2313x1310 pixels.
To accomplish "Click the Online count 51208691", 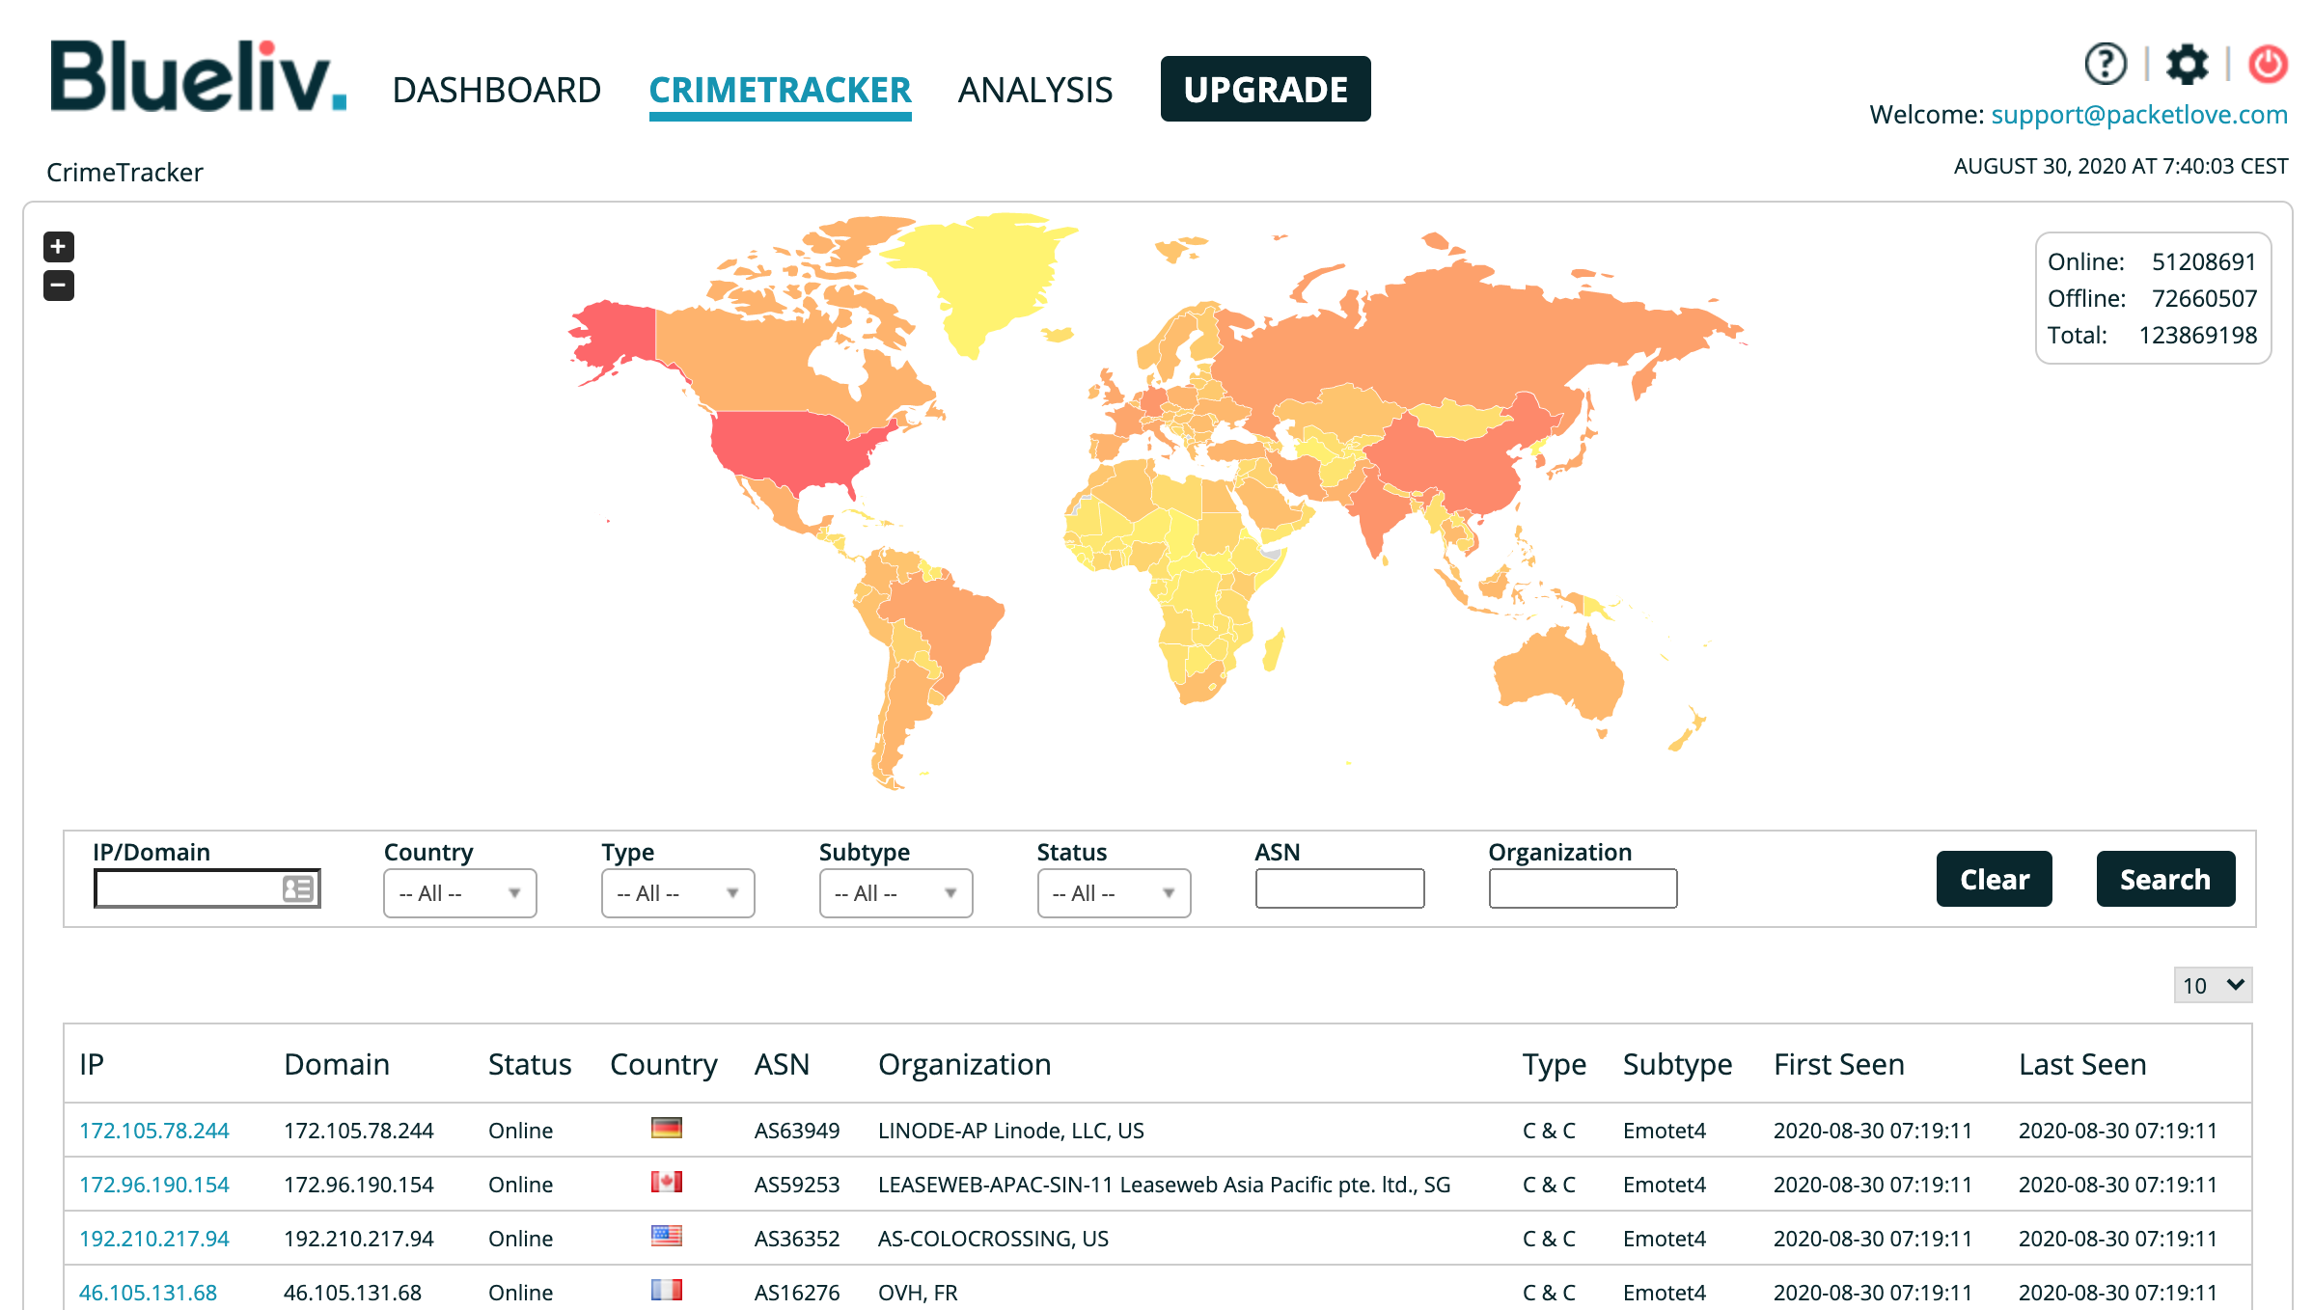I will 2204,261.
